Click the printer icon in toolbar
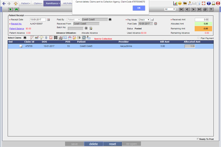This screenshot has height=147, width=221. coord(205,9)
